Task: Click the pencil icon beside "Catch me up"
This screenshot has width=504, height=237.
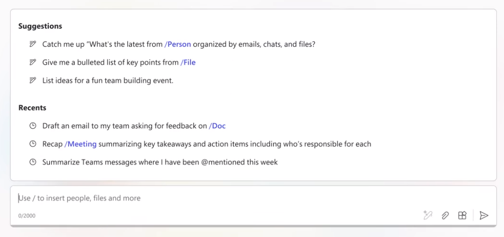Action: tap(33, 44)
